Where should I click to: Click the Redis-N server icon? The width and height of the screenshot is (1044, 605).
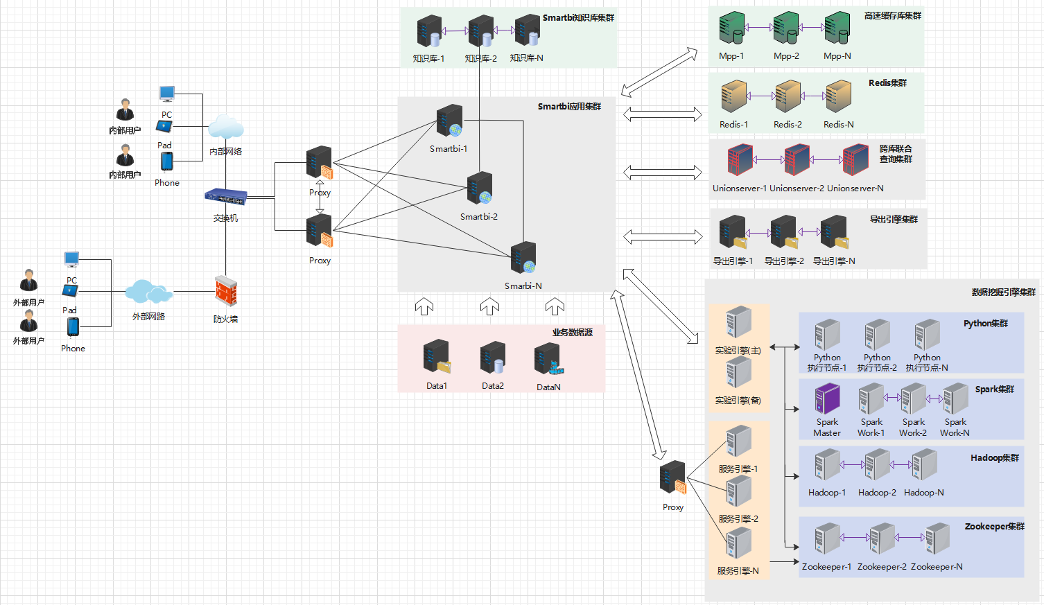click(838, 97)
